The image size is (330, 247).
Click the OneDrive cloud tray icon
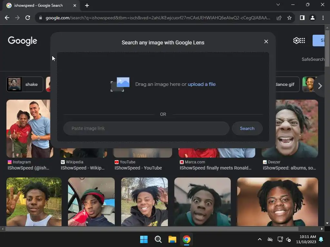point(270,239)
